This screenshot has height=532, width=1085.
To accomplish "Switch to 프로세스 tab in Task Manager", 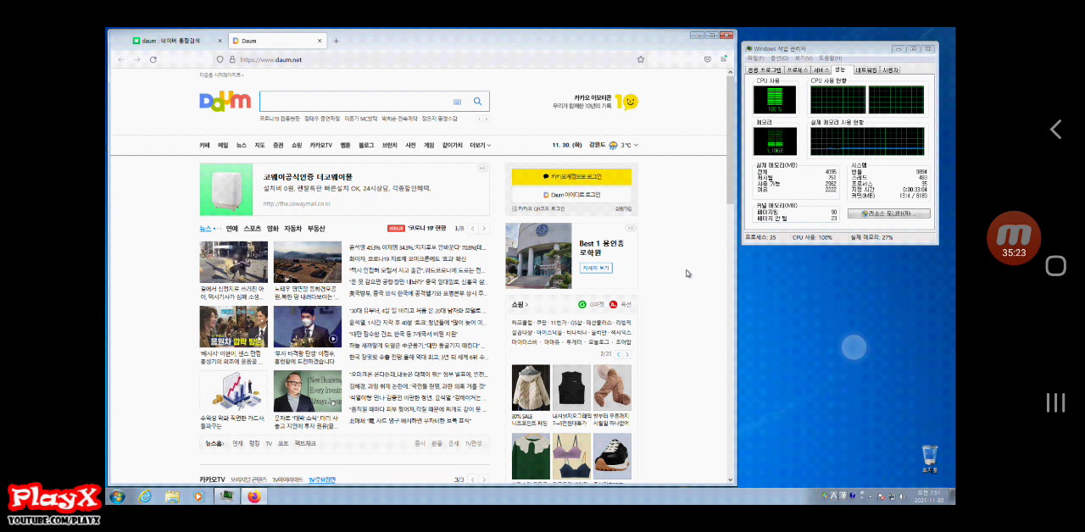I will pos(798,70).
